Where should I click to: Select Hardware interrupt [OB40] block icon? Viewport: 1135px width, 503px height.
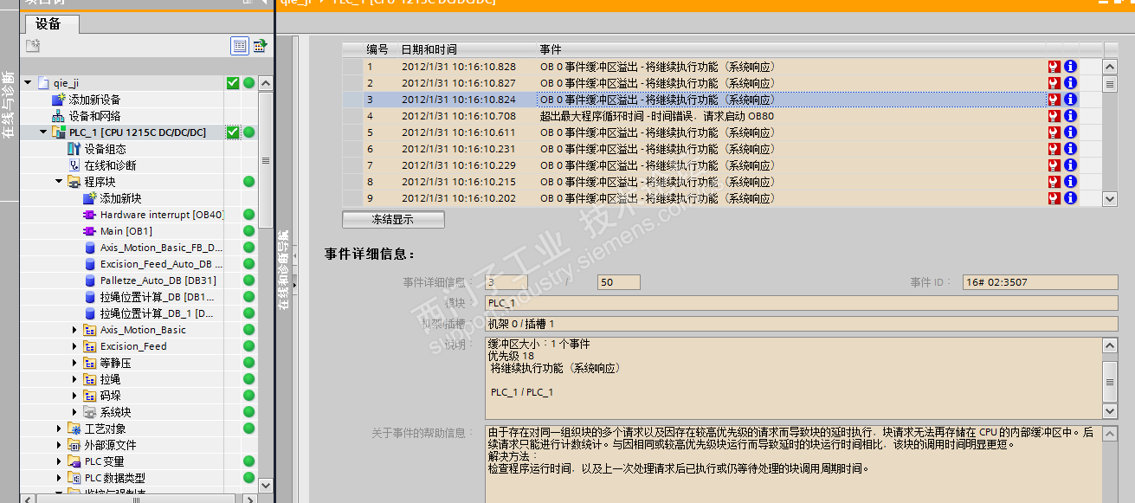click(90, 215)
